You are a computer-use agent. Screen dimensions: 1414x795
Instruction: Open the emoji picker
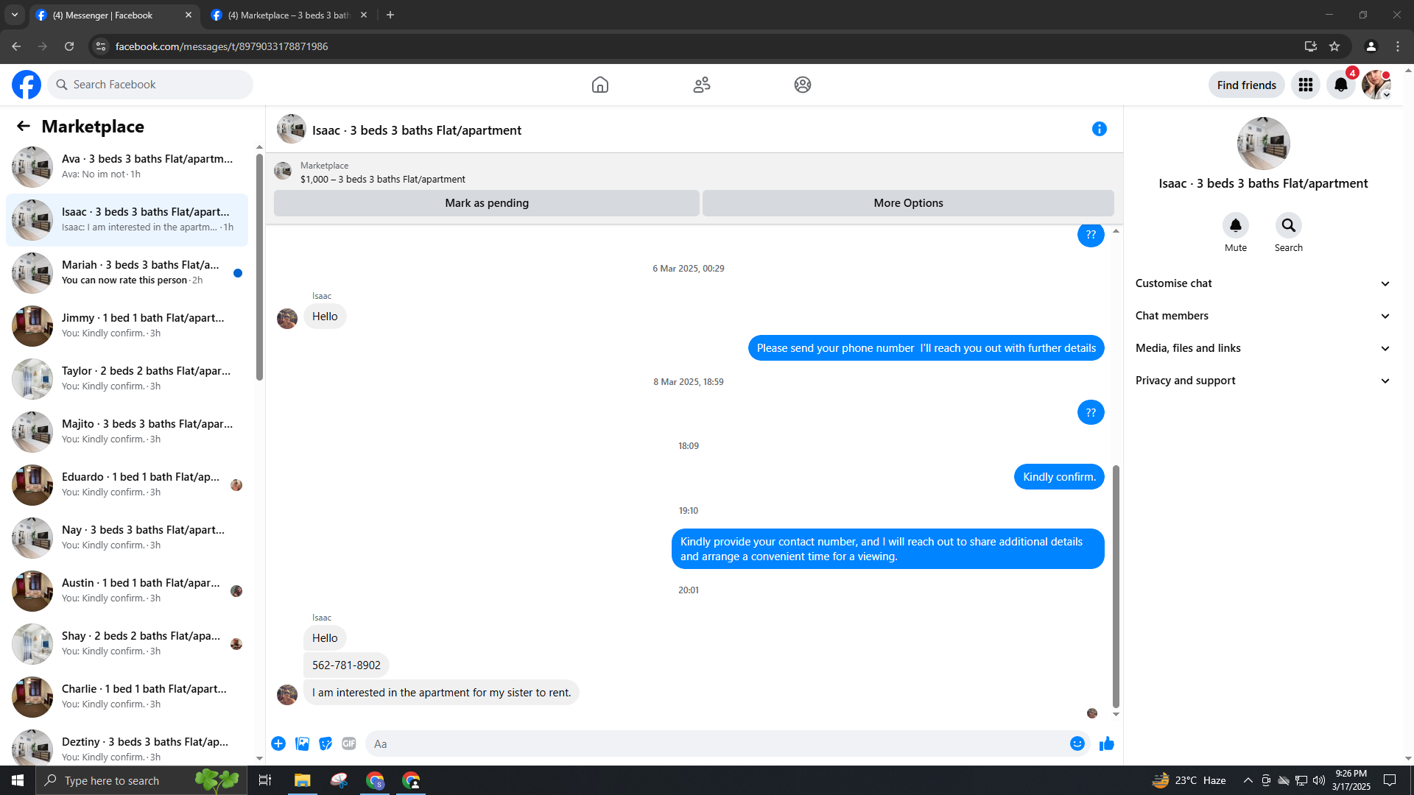pos(1077,743)
